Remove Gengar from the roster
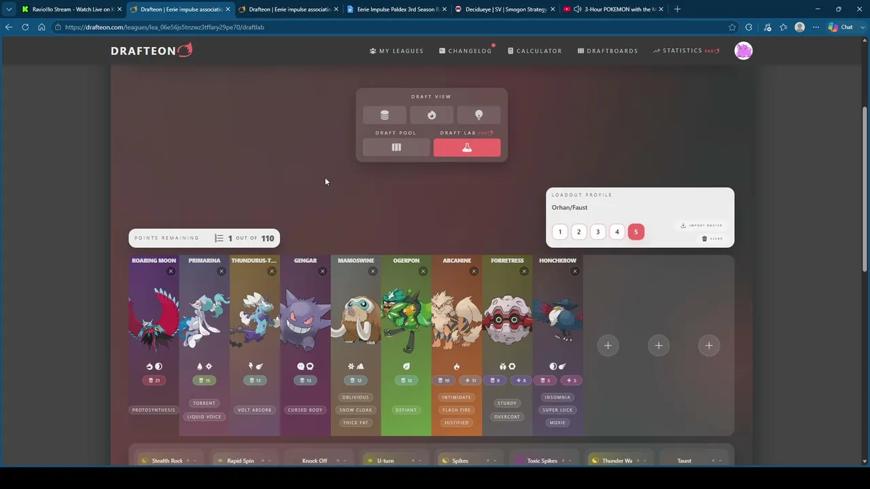Screen dimensions: 870x489 tap(322, 272)
